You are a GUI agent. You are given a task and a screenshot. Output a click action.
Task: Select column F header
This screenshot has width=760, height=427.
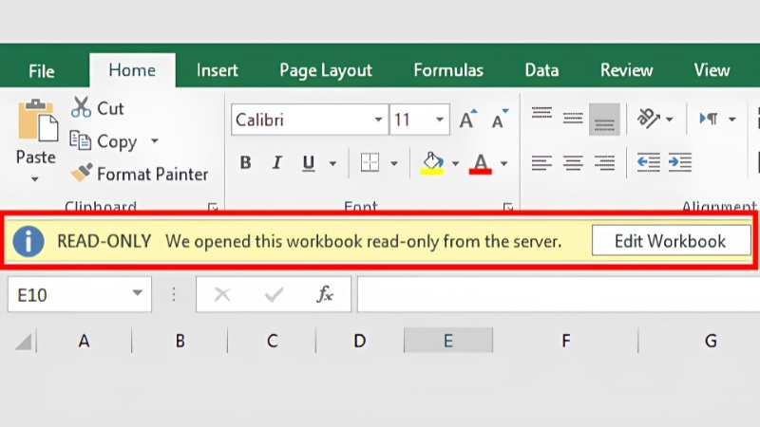pyautogui.click(x=565, y=341)
